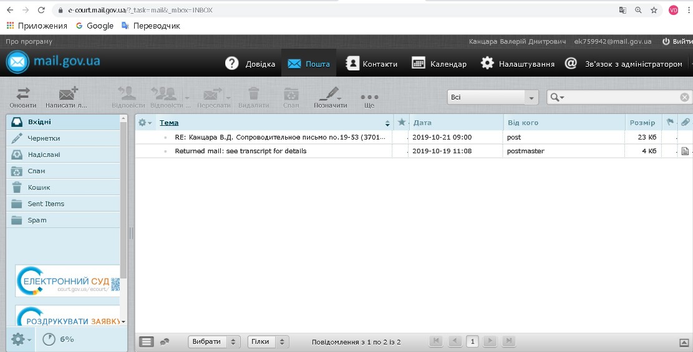
Task: Click the attachment paperclip column header
Action: pos(685,122)
